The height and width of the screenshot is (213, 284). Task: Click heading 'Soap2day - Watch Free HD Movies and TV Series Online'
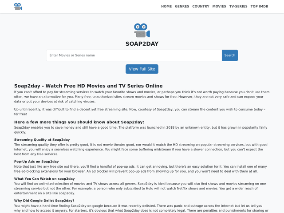pyautogui.click(x=88, y=86)
